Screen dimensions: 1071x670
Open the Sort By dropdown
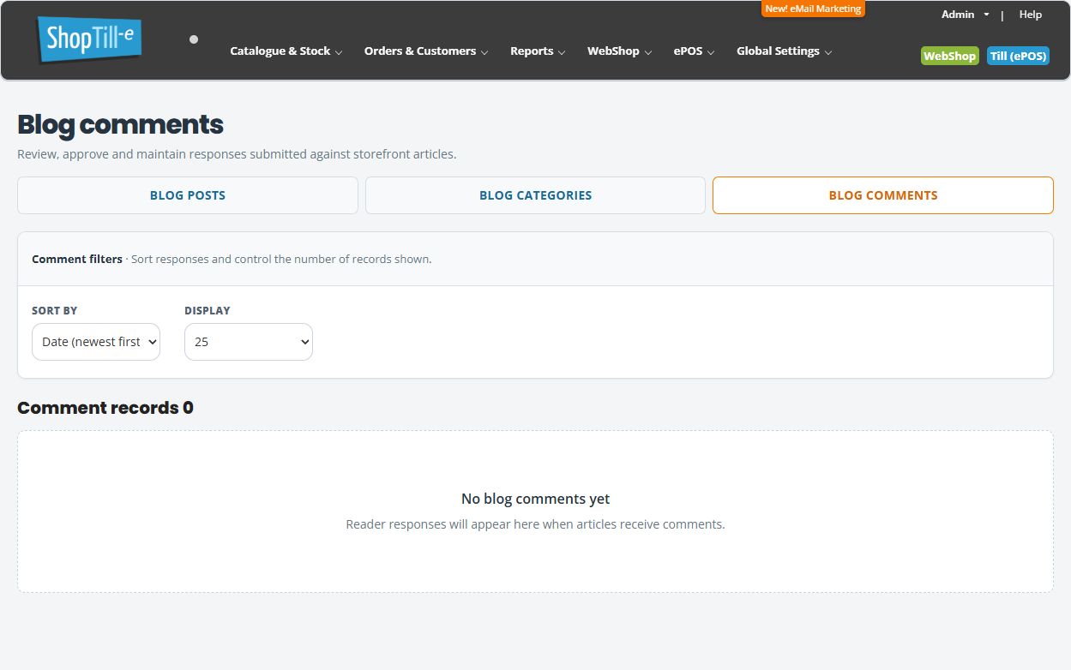96,342
